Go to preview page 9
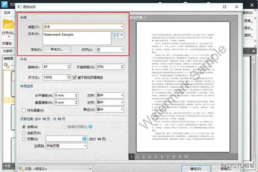258x172 pixels. 180,157
